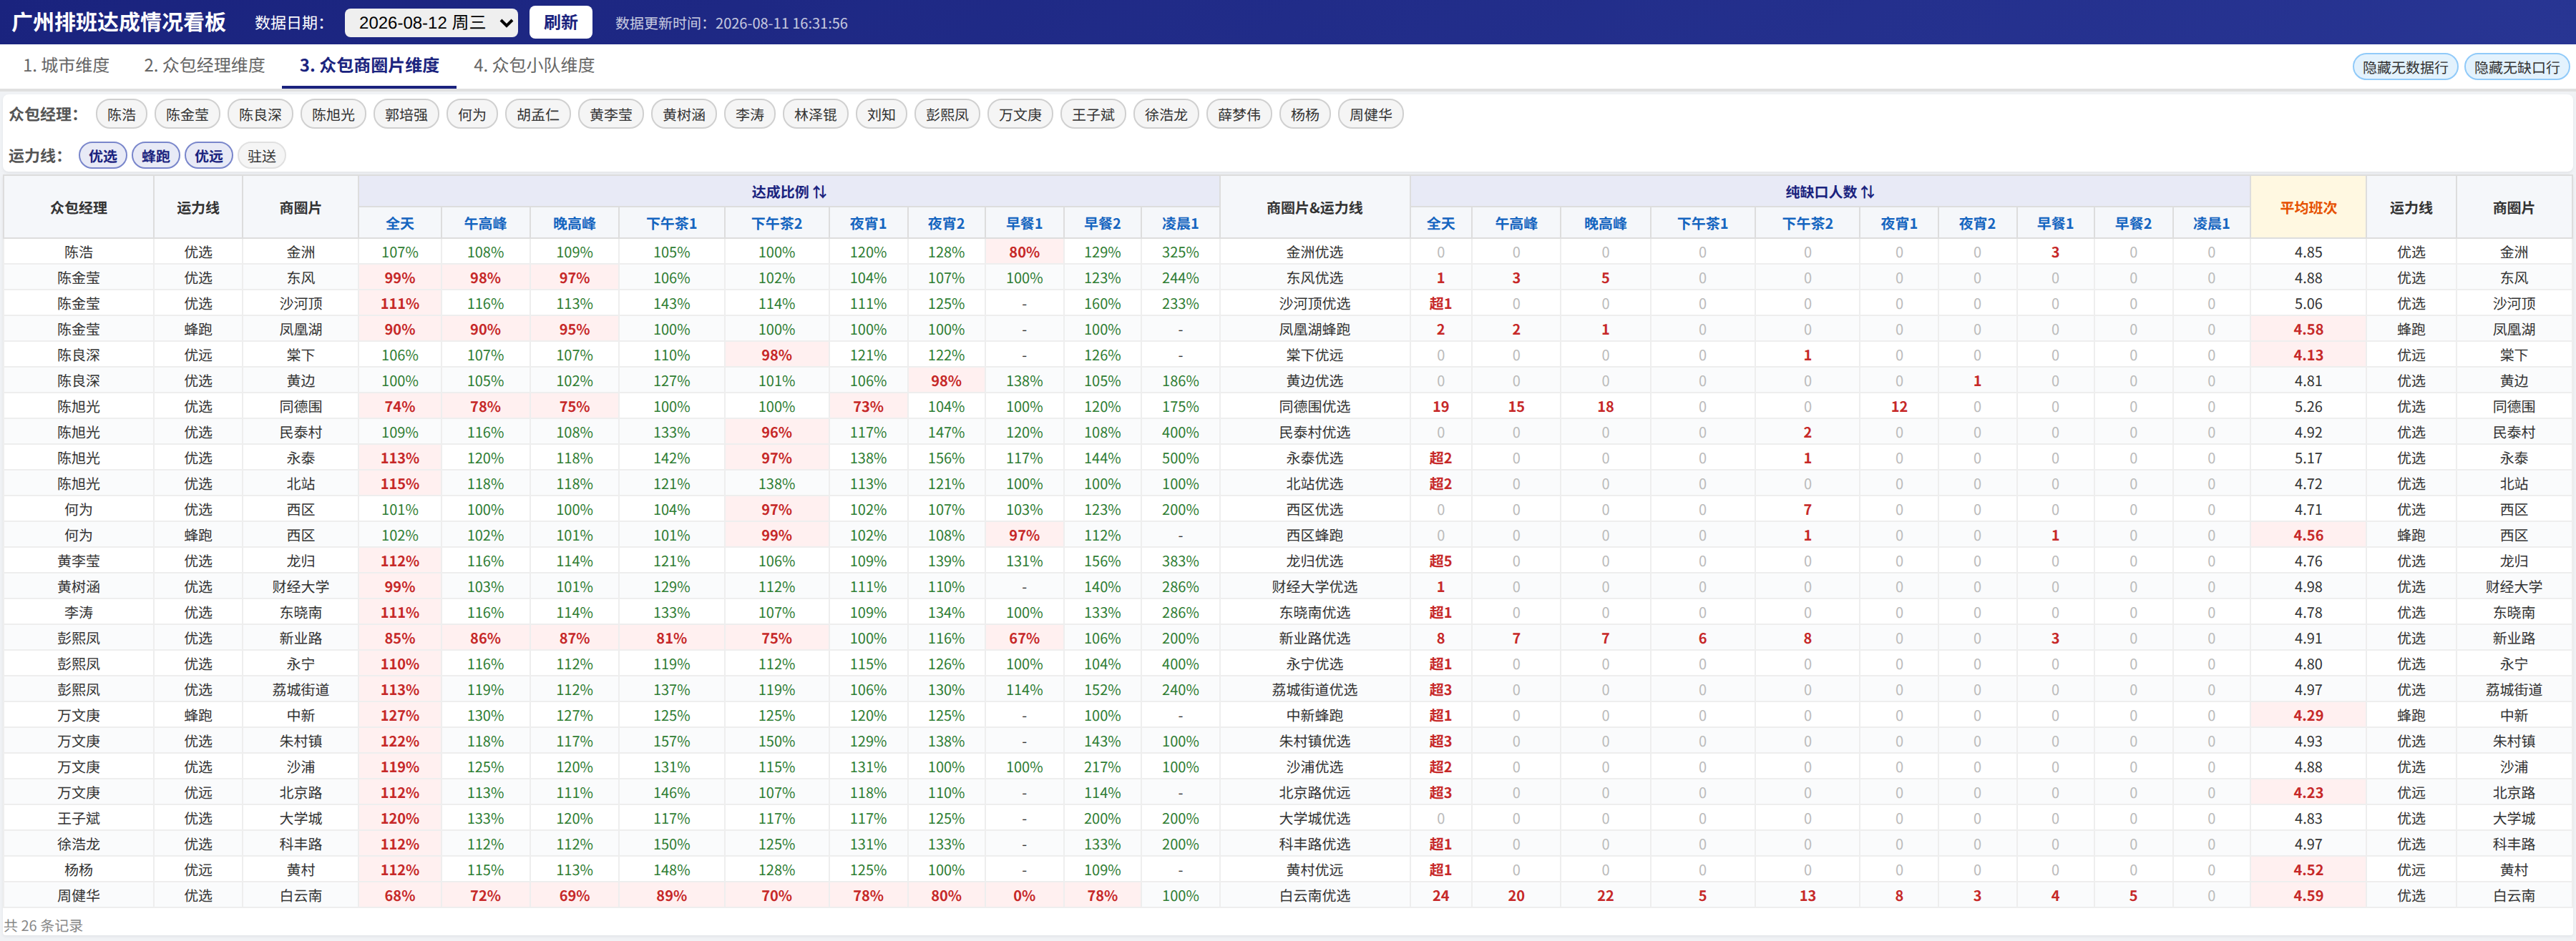
Task: Click 荔城街道优选 row label
Action: coord(1314,690)
